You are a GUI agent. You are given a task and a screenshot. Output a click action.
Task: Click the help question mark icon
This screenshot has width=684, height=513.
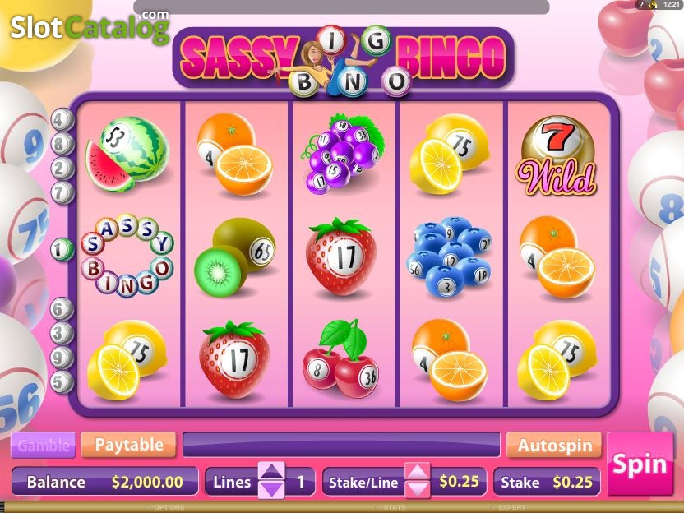(640, 5)
